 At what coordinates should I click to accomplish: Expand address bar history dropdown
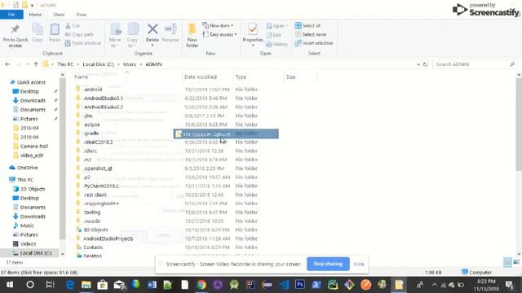418,64
